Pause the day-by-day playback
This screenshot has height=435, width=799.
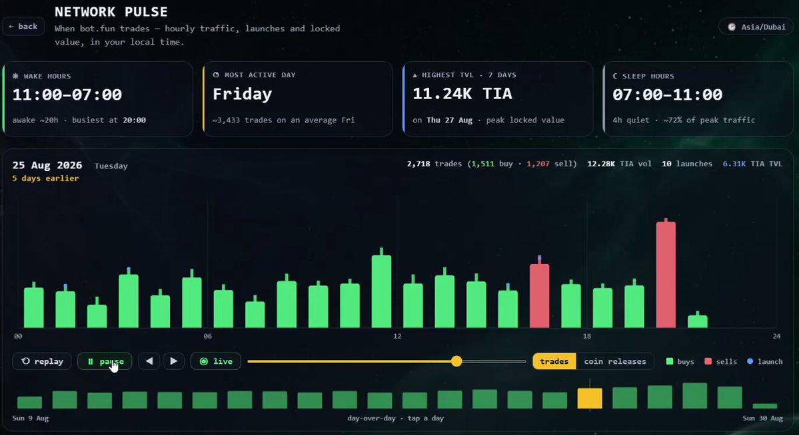pyautogui.click(x=105, y=361)
